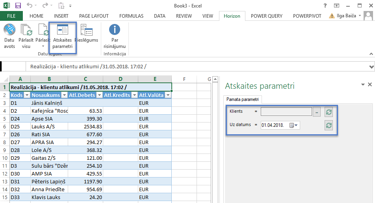Click the Klients input field
The image size is (375, 203).
click(286, 112)
